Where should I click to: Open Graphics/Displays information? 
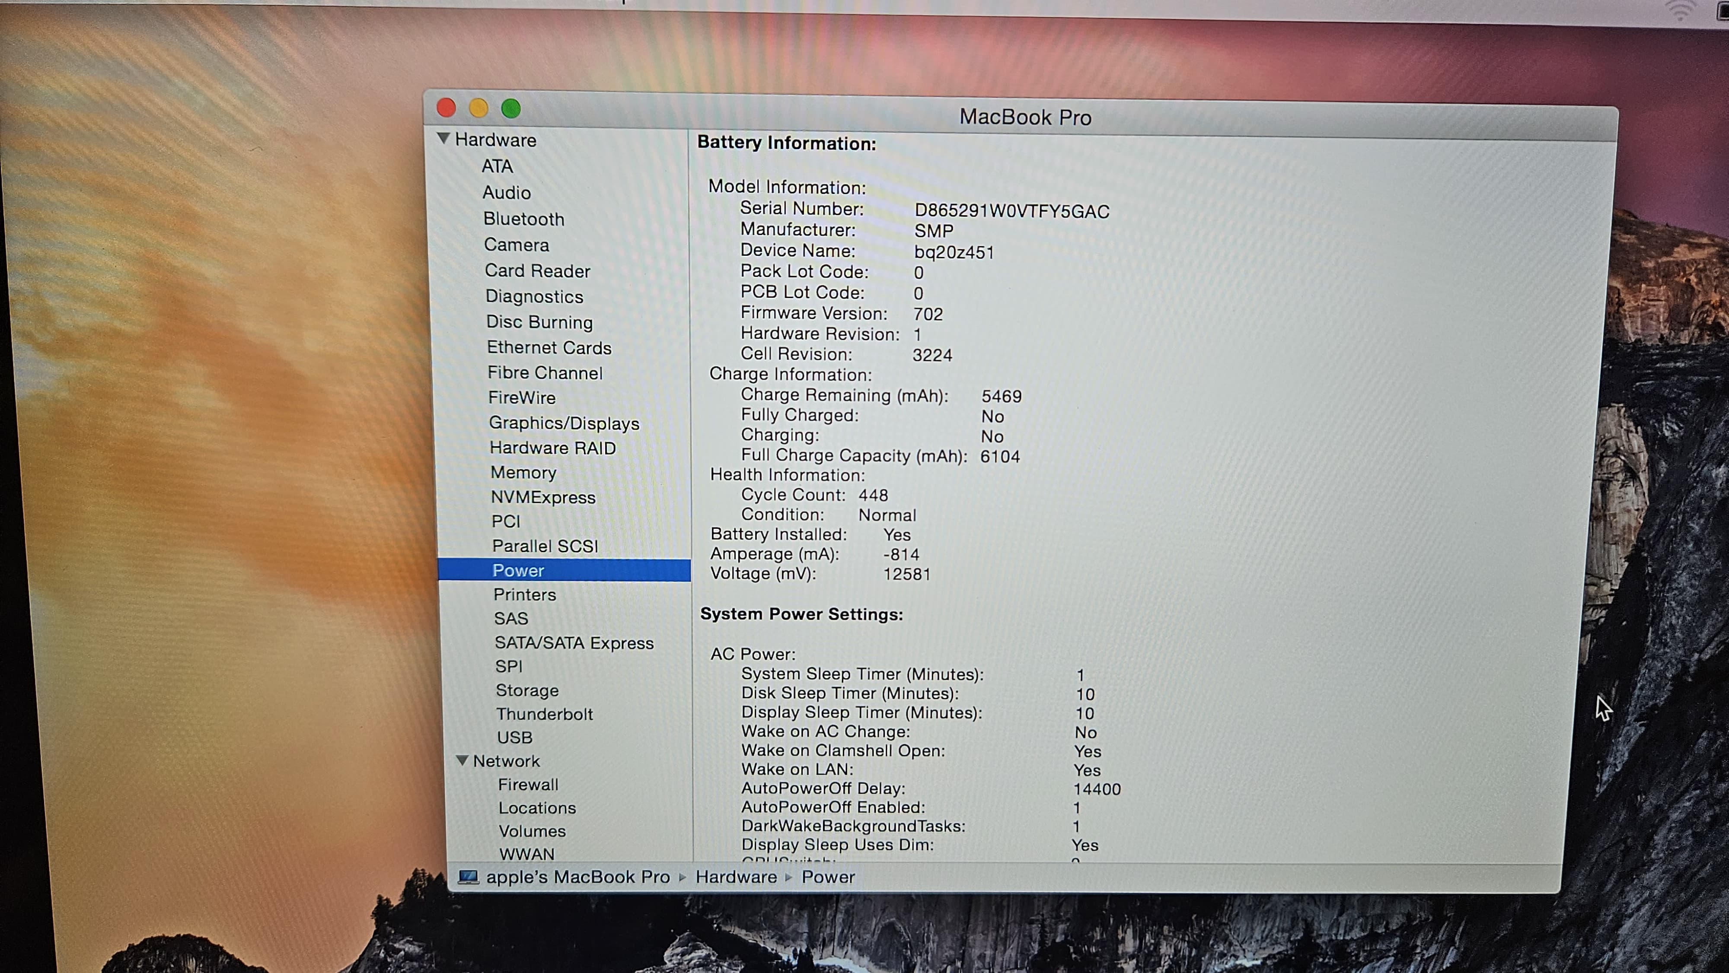coord(565,423)
